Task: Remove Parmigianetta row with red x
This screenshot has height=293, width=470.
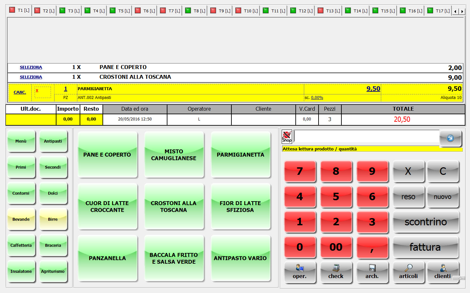Action: [37, 91]
